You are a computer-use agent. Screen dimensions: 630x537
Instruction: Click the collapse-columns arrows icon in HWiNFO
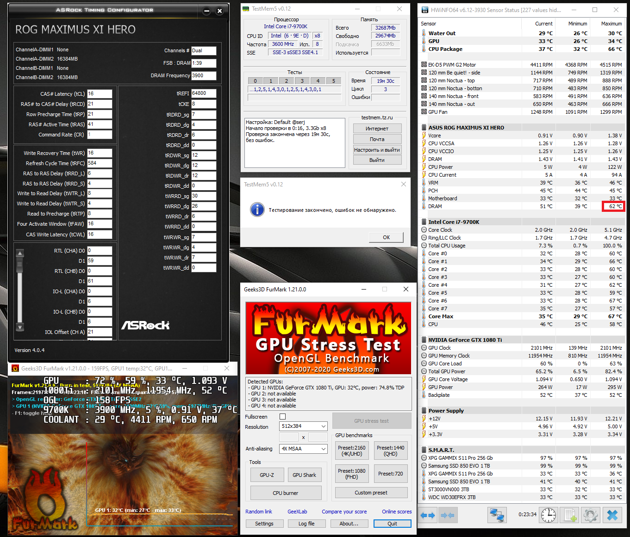click(x=447, y=515)
